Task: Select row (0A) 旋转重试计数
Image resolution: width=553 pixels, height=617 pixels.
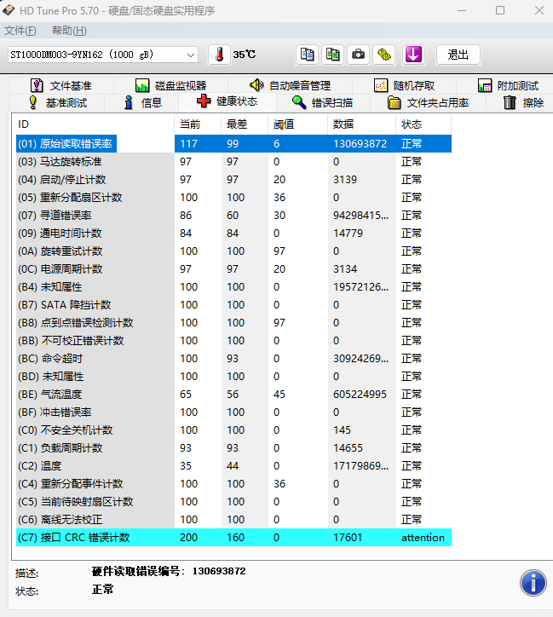Action: [233, 251]
